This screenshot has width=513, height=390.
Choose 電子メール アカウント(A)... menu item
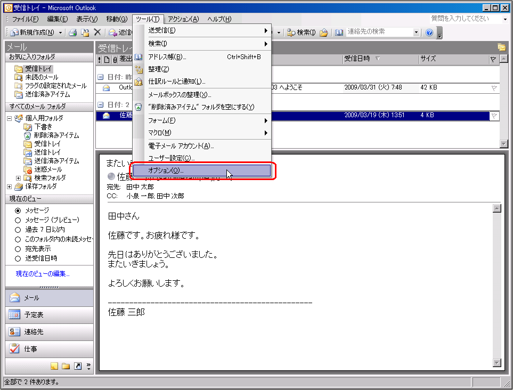[x=202, y=146]
